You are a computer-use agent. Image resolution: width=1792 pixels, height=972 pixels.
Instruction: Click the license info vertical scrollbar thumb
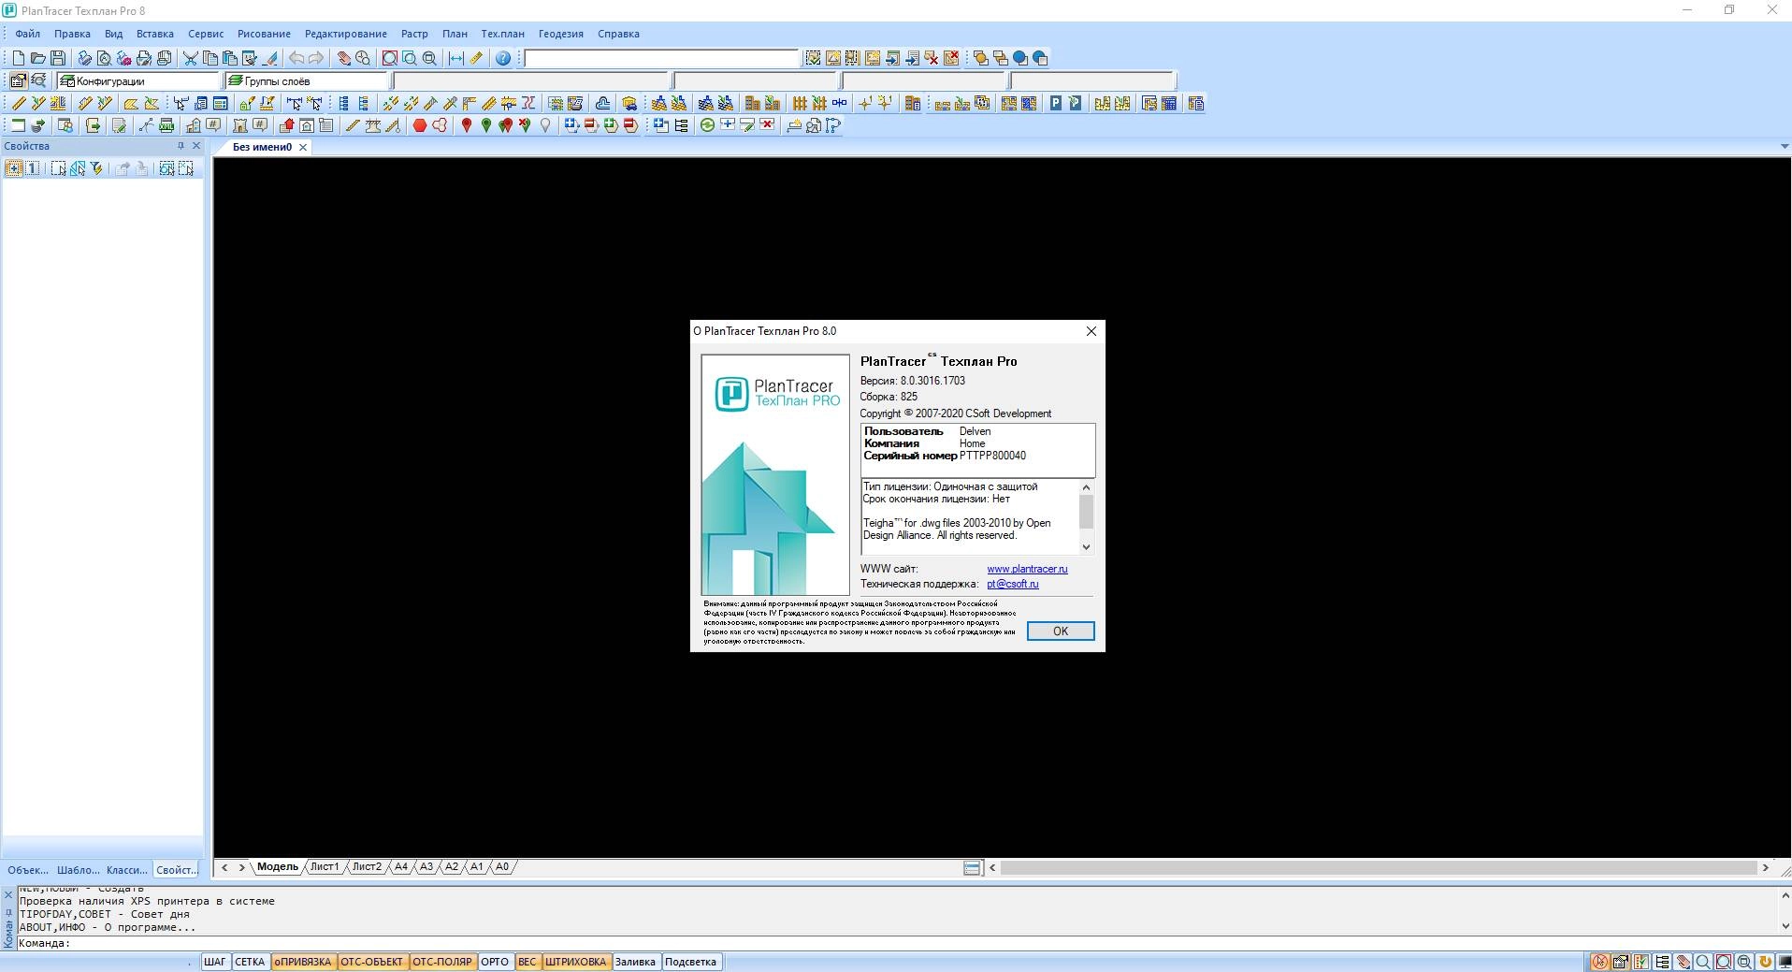tap(1086, 512)
